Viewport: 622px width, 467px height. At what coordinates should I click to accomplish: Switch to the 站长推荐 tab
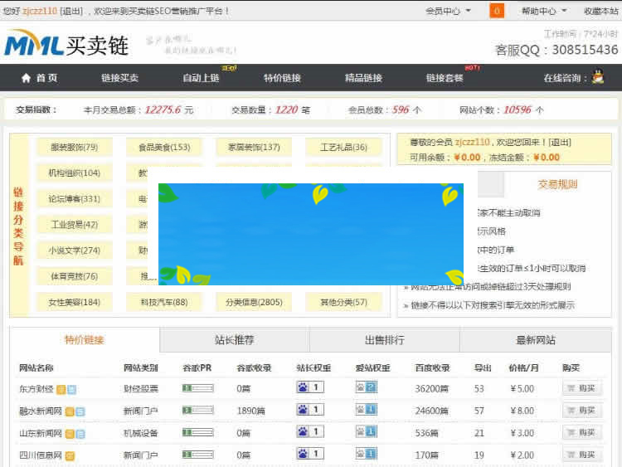[234, 340]
